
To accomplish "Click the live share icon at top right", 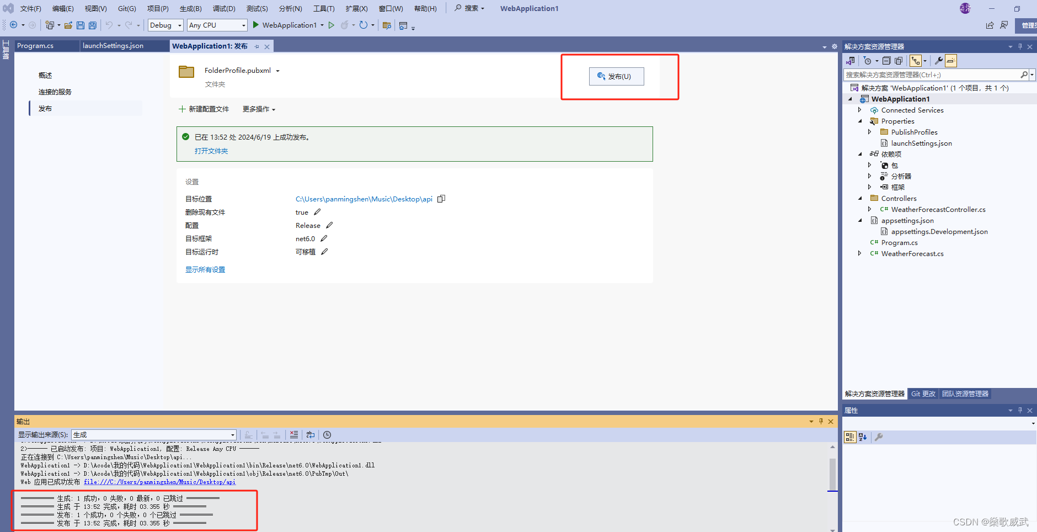I will 990,25.
